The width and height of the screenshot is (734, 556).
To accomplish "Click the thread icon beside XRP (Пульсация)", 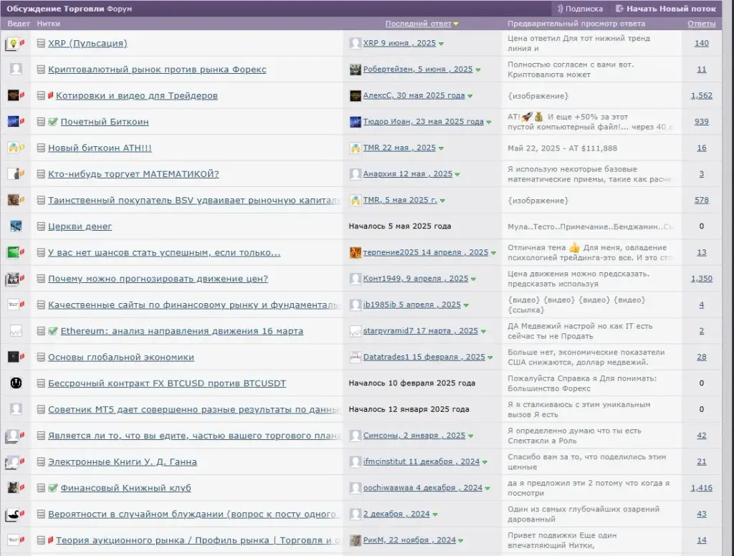I will pos(41,43).
